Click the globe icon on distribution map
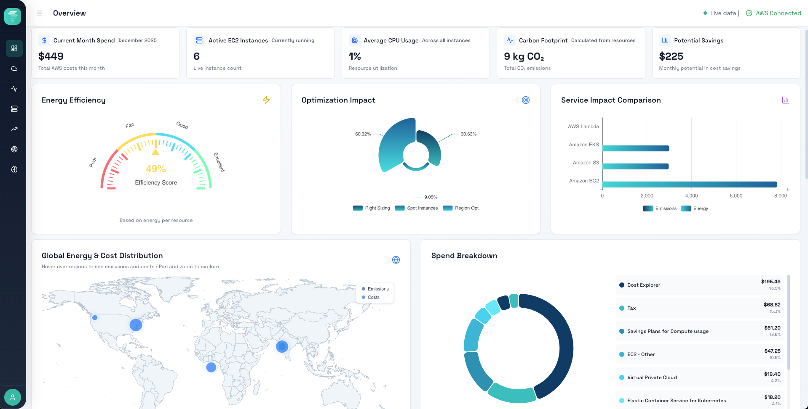 point(396,260)
